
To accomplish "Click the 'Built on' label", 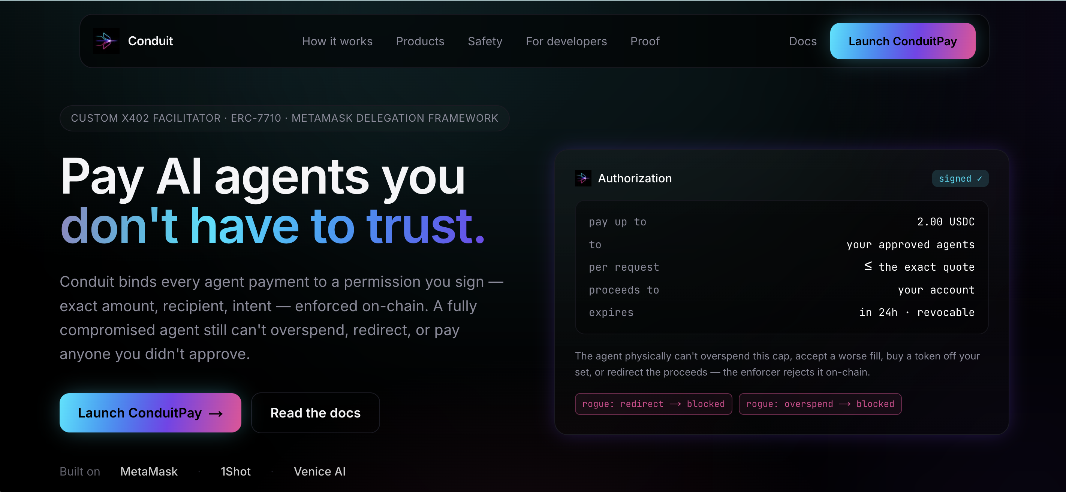I will [80, 471].
